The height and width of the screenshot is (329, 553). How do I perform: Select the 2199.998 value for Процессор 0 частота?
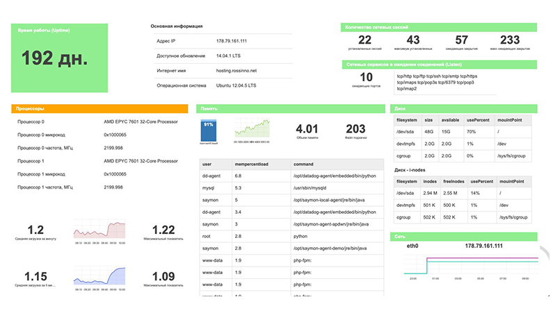(113, 148)
